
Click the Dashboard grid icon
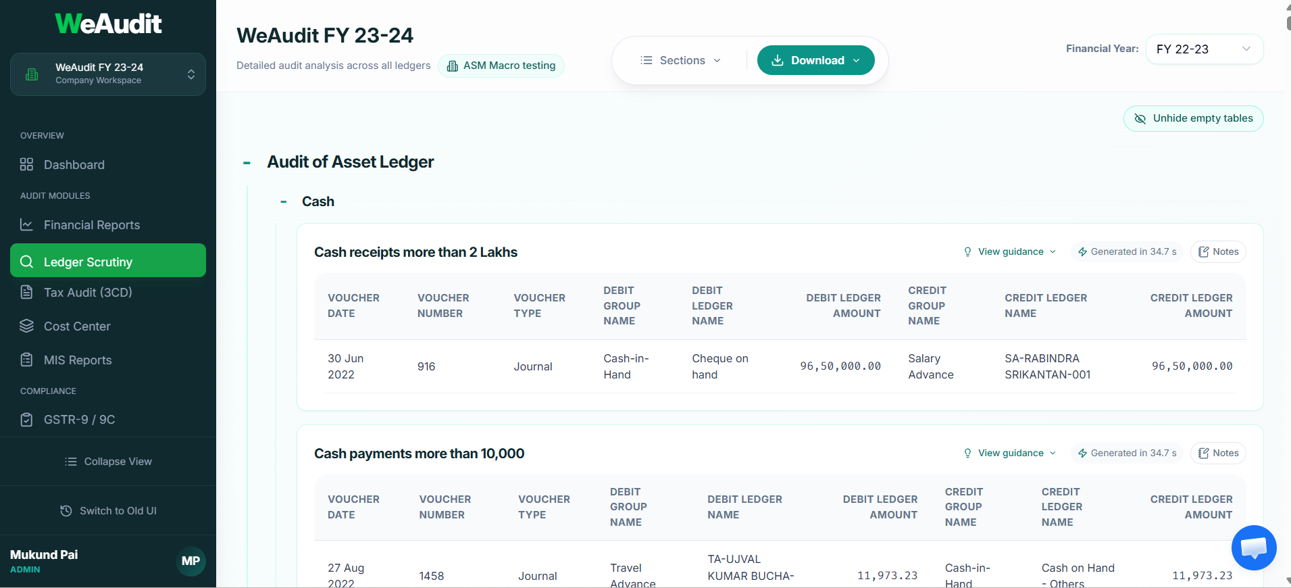[27, 164]
